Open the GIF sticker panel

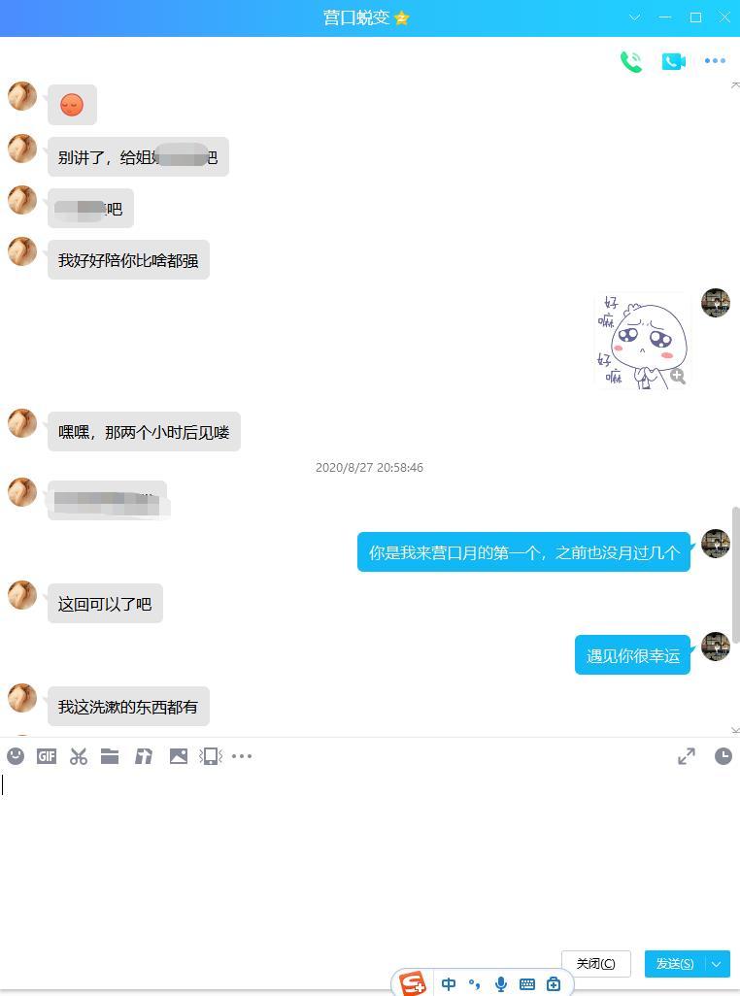click(47, 756)
